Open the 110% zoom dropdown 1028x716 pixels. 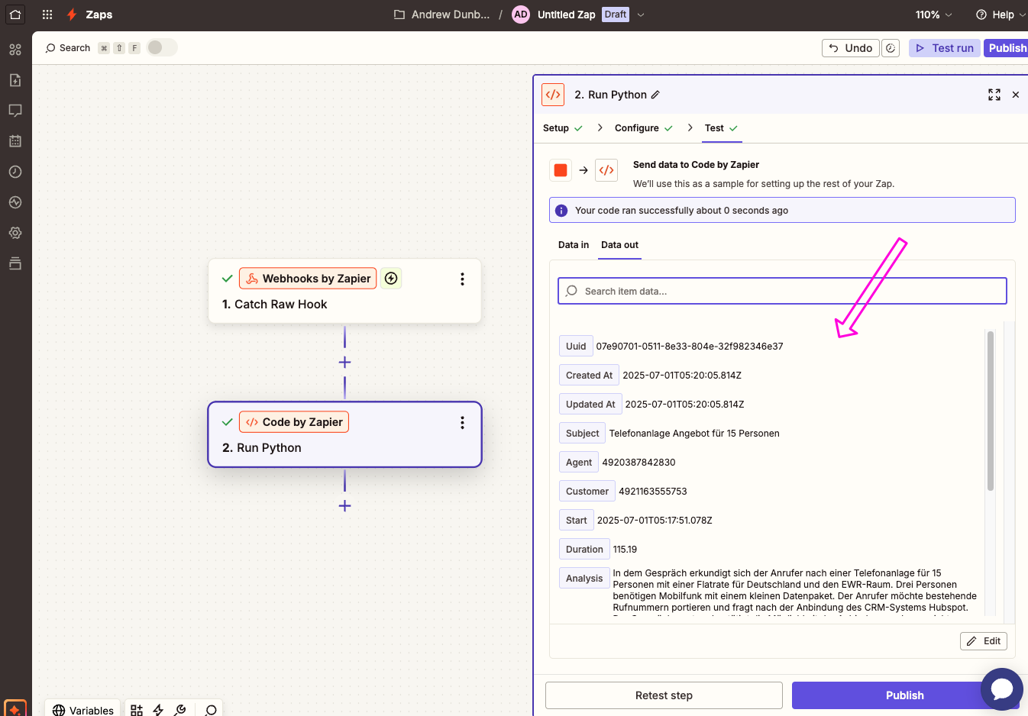coord(934,15)
